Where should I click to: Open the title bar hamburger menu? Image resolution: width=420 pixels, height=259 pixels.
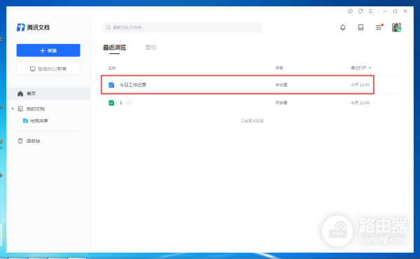(x=371, y=11)
